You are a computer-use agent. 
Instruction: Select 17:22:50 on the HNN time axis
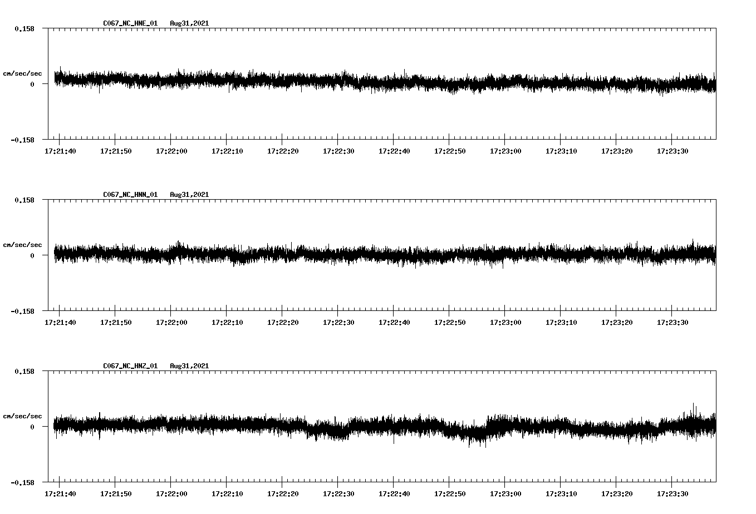(x=450, y=322)
